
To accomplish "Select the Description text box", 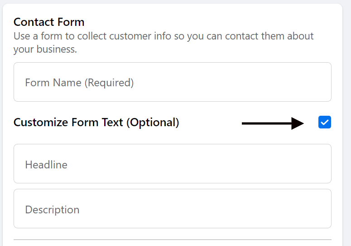I will coord(172,209).
